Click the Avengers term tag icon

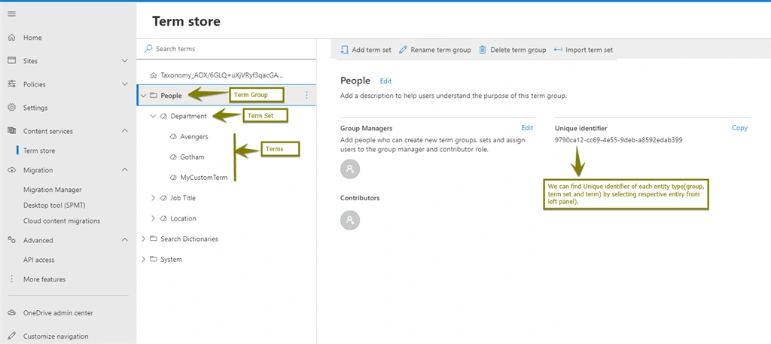tap(173, 136)
